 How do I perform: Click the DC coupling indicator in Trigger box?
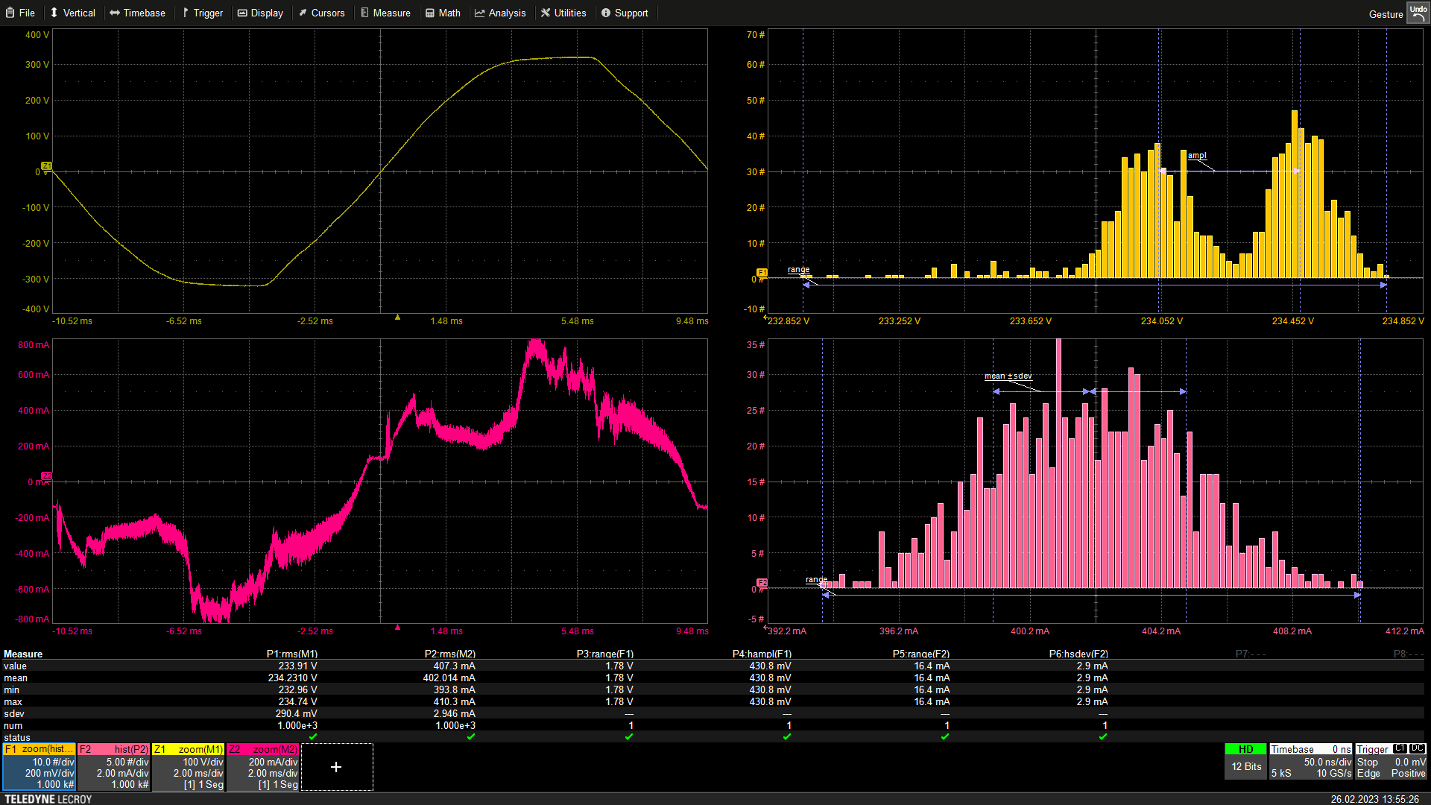[x=1417, y=749]
